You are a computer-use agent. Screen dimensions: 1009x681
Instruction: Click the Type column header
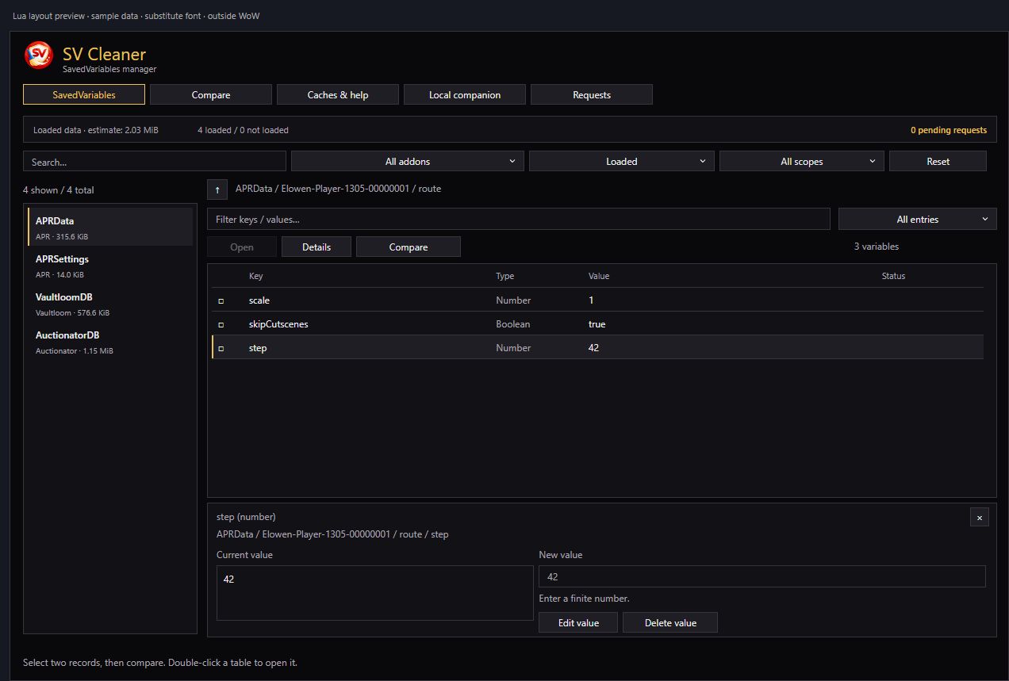coord(505,276)
